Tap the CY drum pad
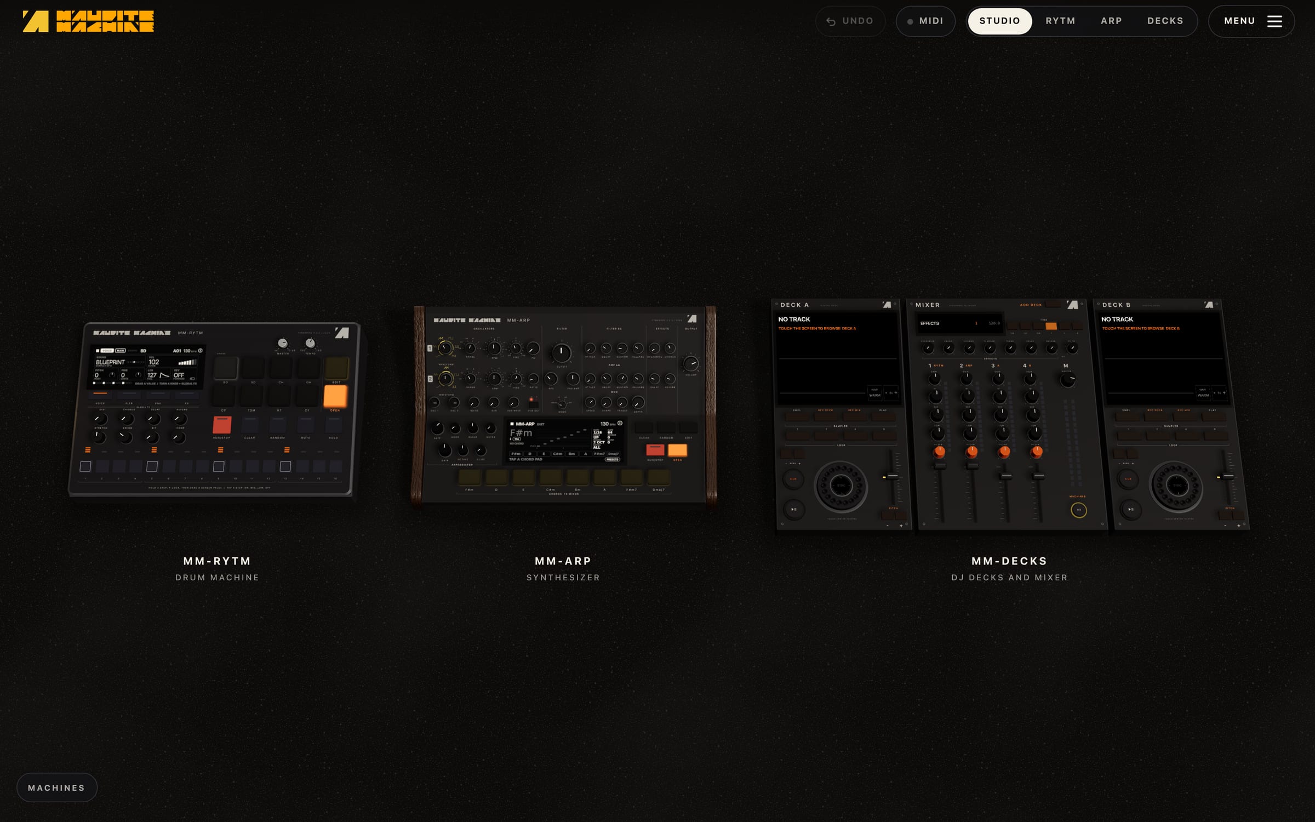 click(307, 396)
